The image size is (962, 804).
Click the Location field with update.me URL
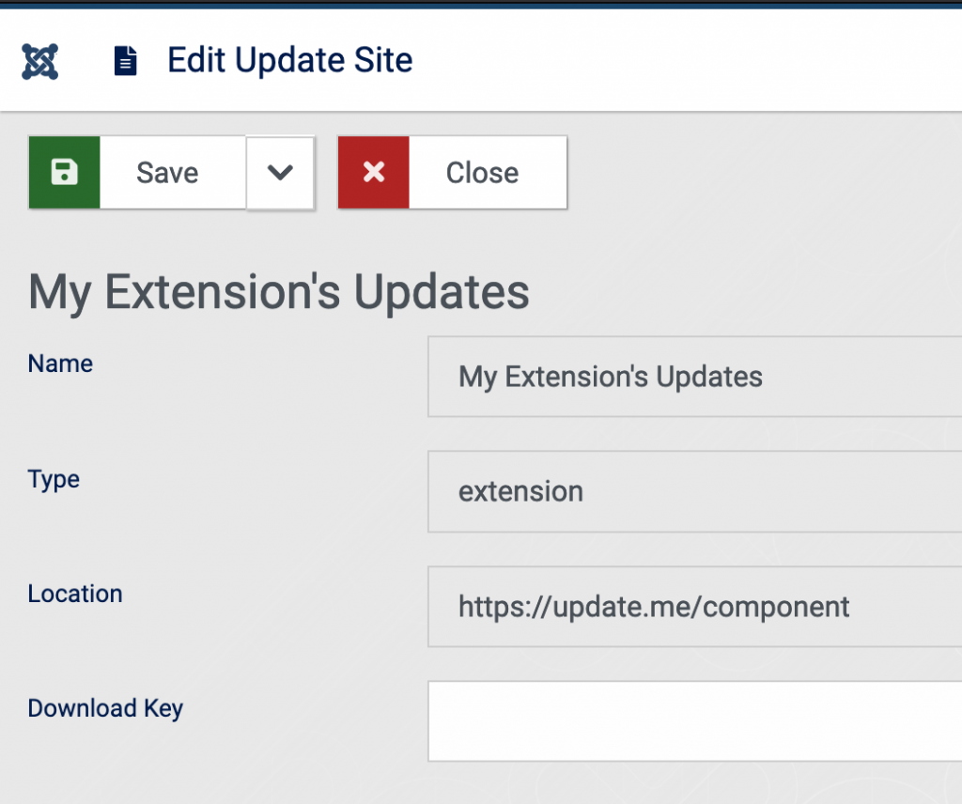(694, 607)
